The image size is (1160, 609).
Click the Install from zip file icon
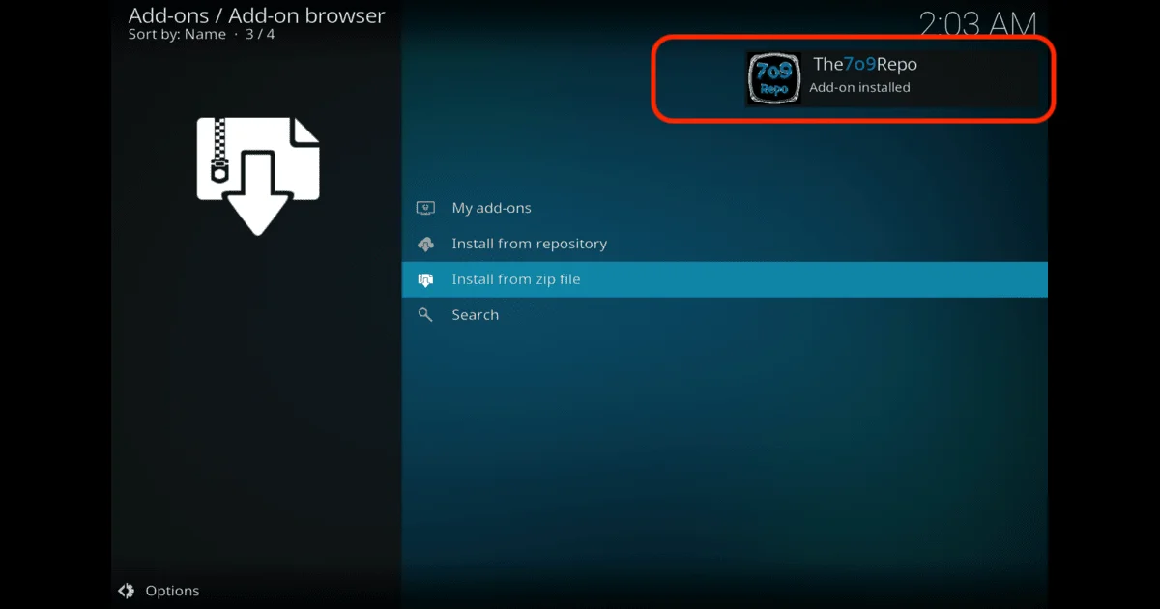[425, 278]
